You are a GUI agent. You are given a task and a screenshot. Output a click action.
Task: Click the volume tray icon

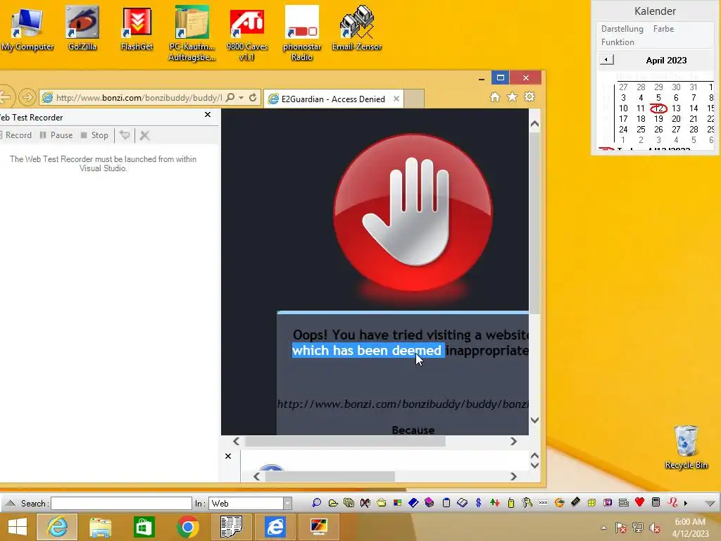[x=655, y=528]
